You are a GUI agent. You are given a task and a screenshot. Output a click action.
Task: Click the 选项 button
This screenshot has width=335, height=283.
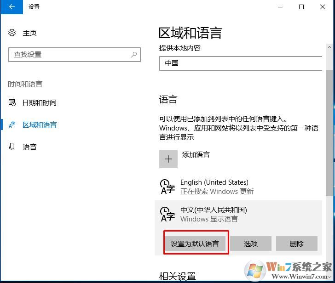251,243
